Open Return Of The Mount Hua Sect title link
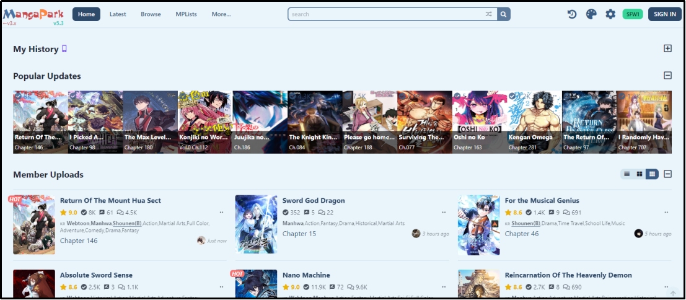 coord(110,201)
